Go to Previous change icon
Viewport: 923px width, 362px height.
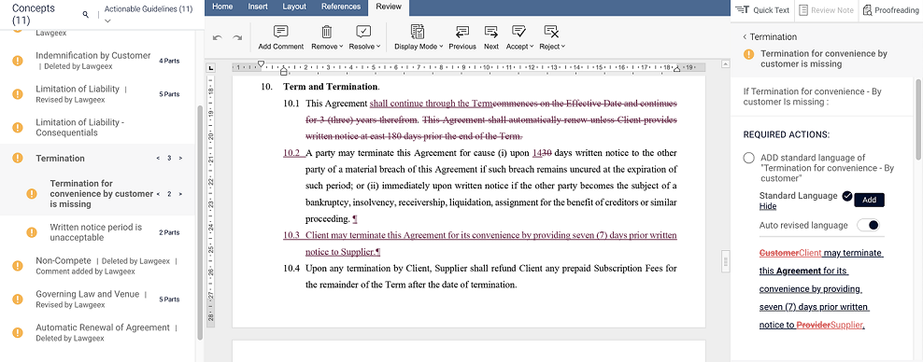pyautogui.click(x=462, y=32)
